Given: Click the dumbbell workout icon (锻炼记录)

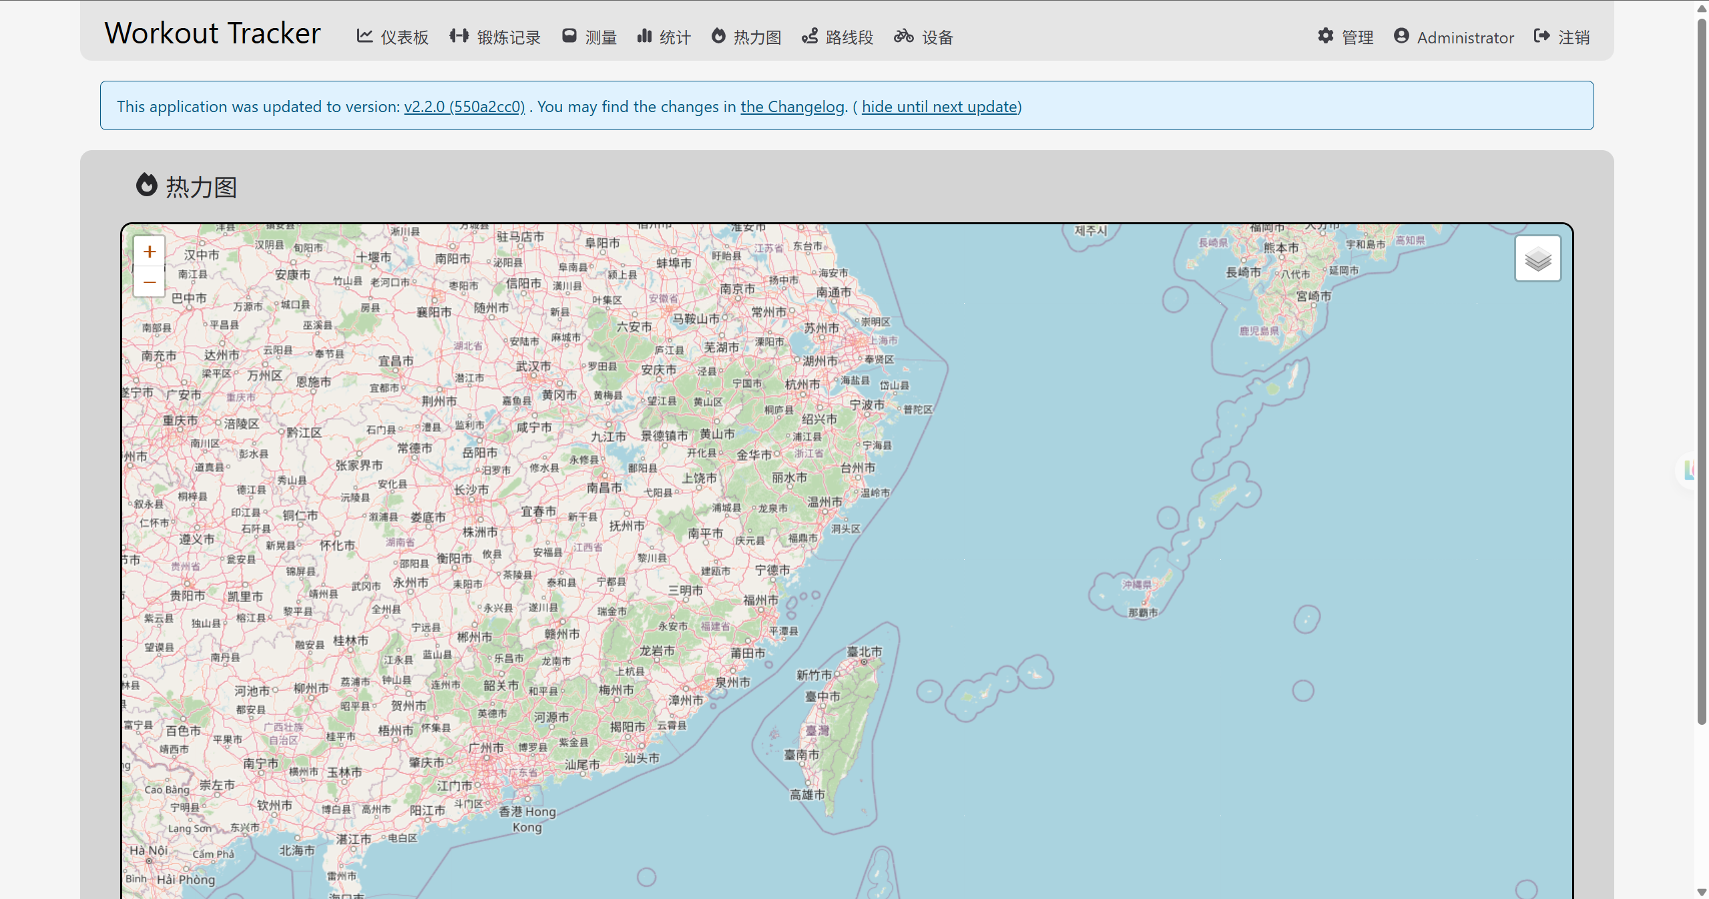Looking at the screenshot, I should [x=459, y=36].
